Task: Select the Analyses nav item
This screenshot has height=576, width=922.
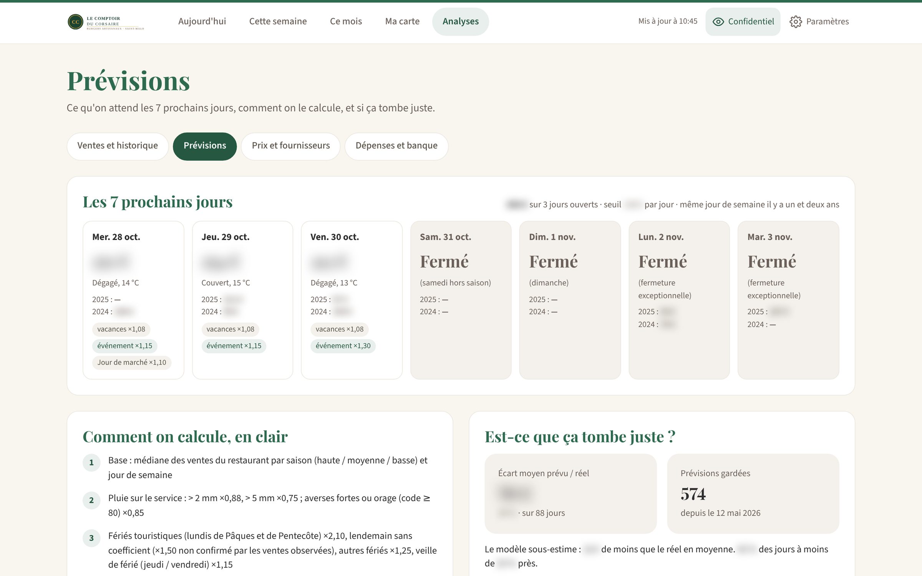Action: coord(460,22)
